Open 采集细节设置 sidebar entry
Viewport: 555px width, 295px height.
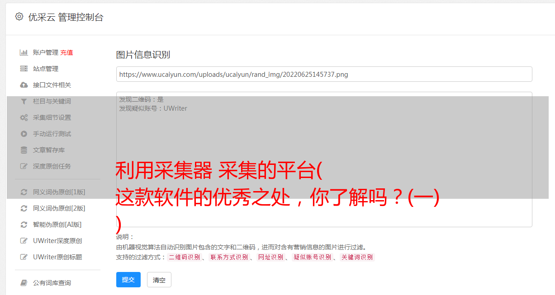point(52,117)
